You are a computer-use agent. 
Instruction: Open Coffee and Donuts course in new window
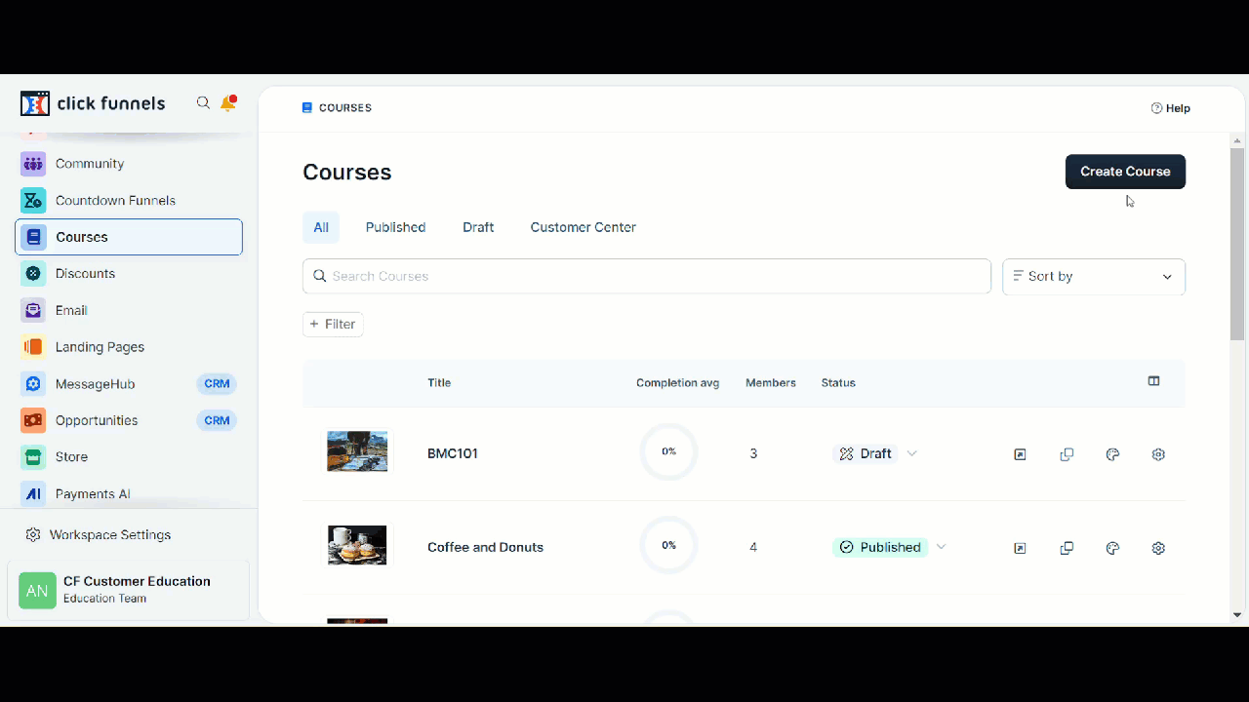1020,548
